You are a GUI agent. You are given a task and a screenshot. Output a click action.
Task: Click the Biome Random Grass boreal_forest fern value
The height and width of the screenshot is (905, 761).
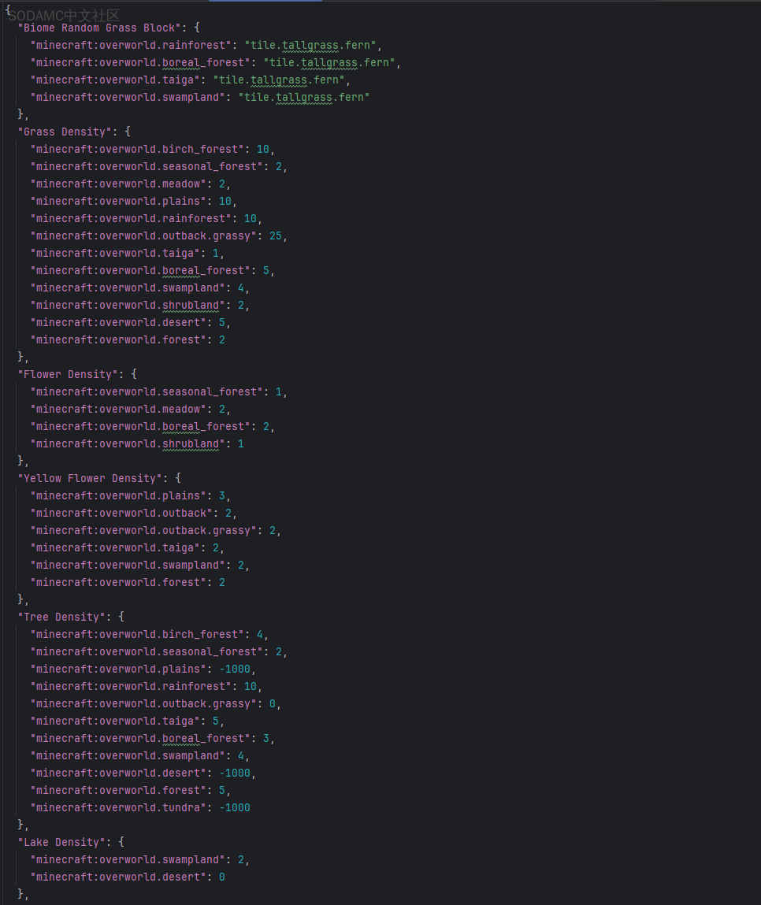click(329, 62)
